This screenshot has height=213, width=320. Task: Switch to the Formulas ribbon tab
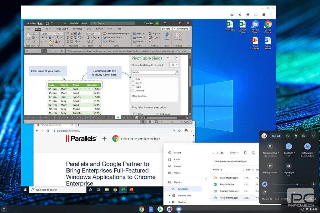coord(77,28)
